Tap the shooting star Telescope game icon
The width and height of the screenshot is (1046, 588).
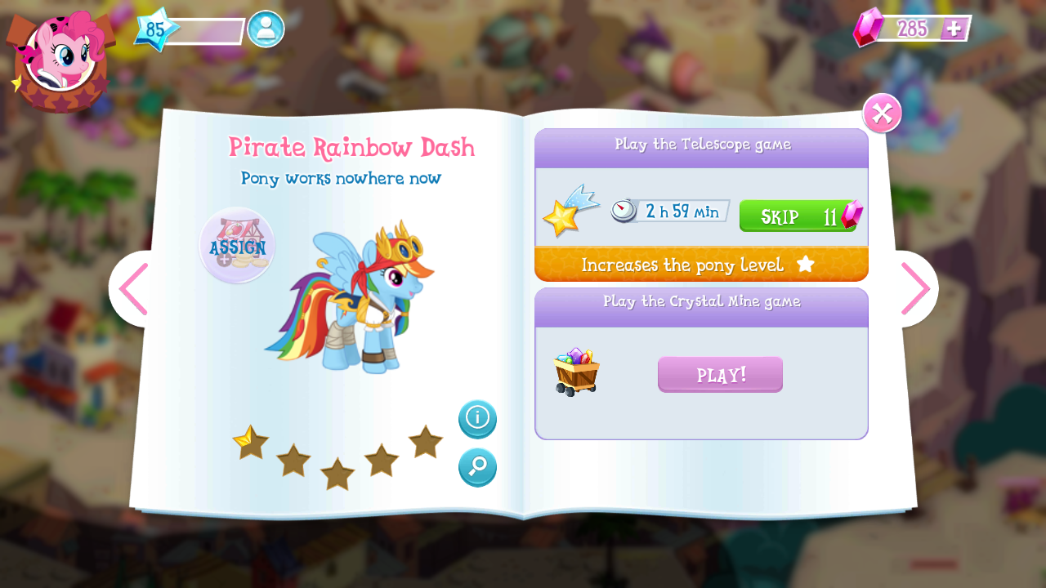coord(570,212)
